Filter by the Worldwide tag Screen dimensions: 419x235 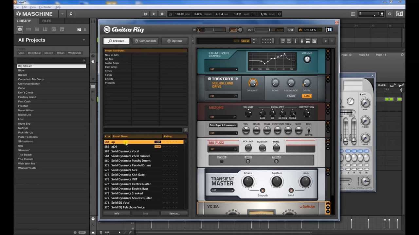point(75,53)
